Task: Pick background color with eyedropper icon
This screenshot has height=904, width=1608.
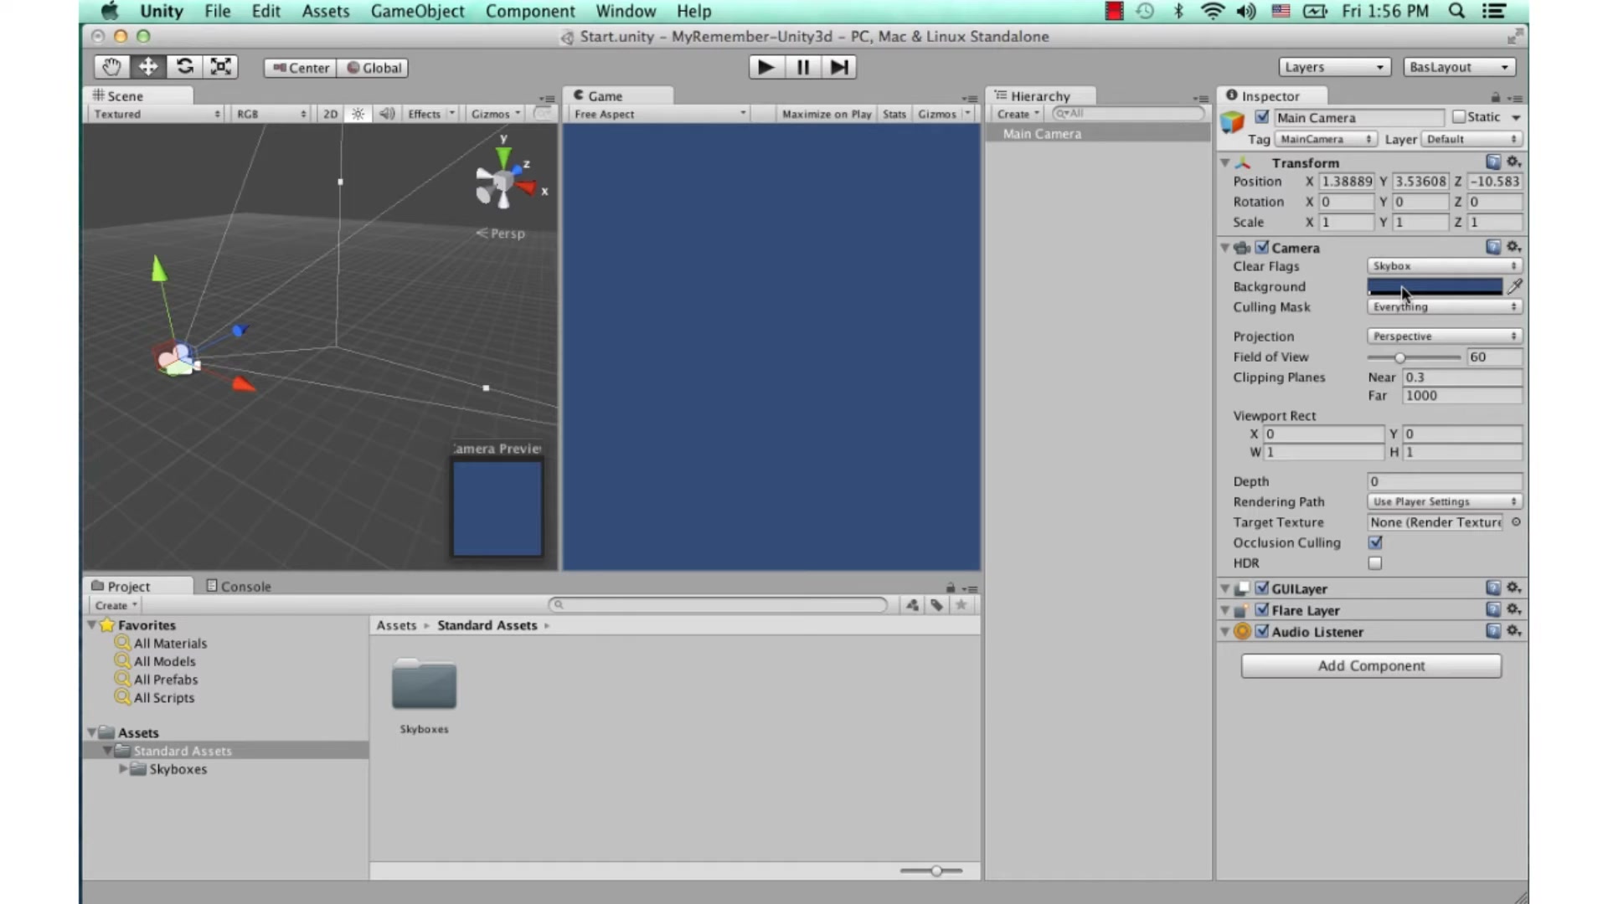Action: coord(1514,286)
